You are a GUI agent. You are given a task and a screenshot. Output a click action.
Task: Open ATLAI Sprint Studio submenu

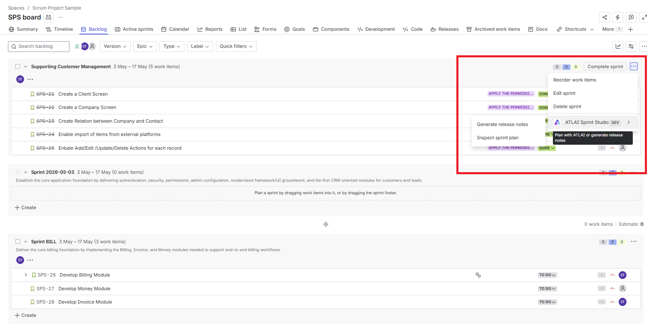592,122
